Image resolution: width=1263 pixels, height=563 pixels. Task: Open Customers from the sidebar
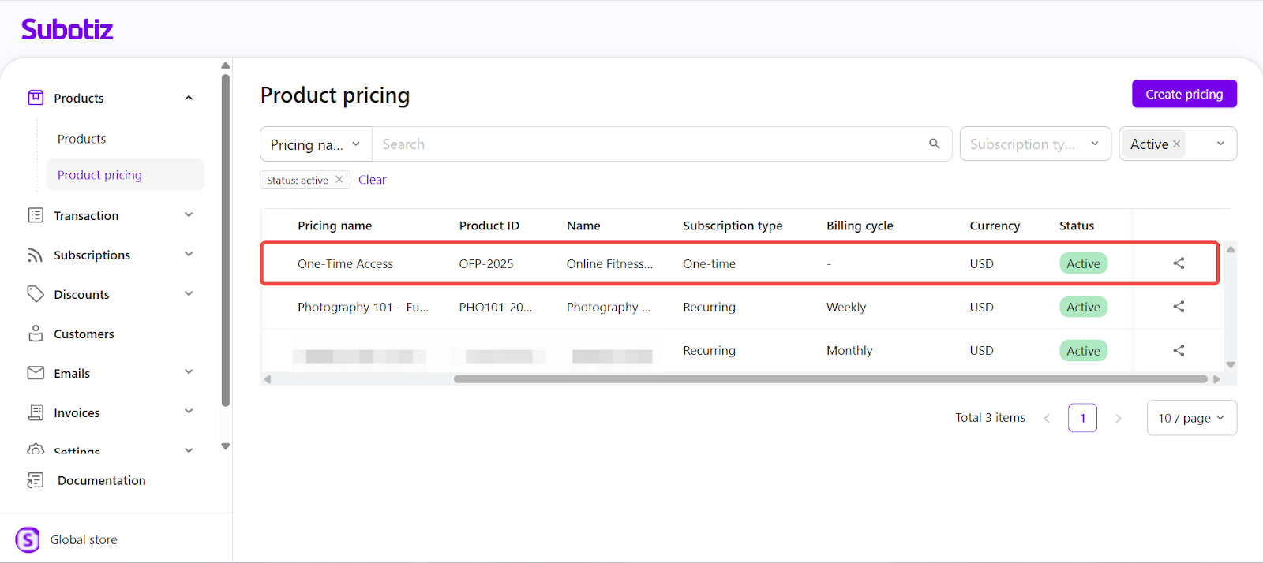(84, 334)
